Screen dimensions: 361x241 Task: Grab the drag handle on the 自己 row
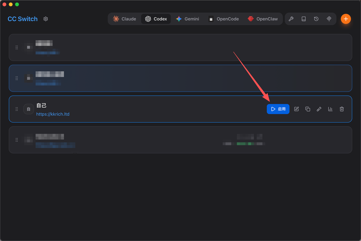pyautogui.click(x=17, y=109)
